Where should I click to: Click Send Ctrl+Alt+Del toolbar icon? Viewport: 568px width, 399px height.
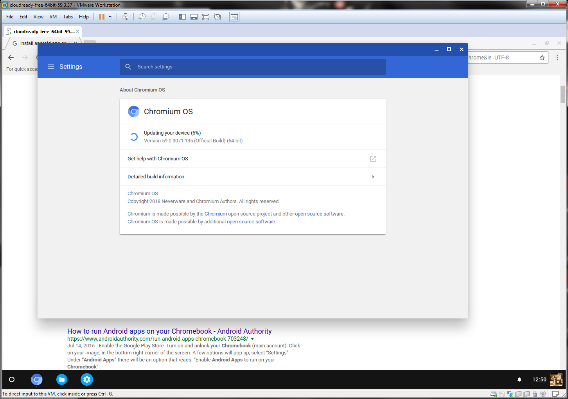(x=125, y=17)
